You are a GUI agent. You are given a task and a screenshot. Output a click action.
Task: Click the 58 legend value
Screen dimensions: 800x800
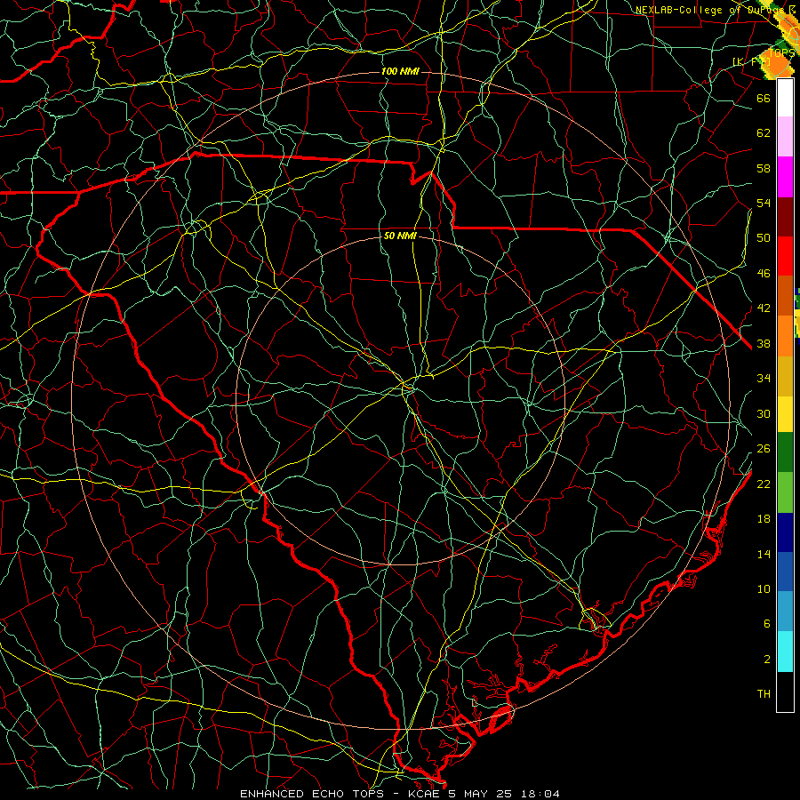[764, 168]
